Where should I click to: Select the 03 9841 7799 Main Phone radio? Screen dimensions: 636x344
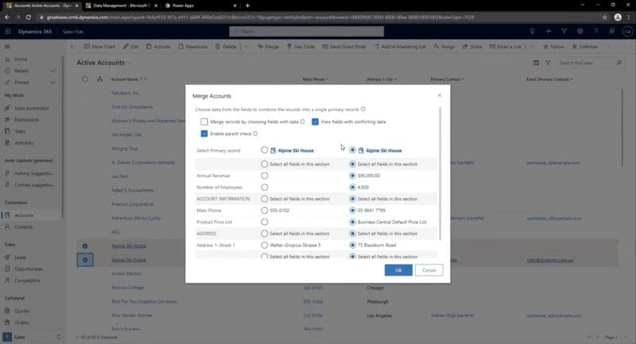(352, 211)
